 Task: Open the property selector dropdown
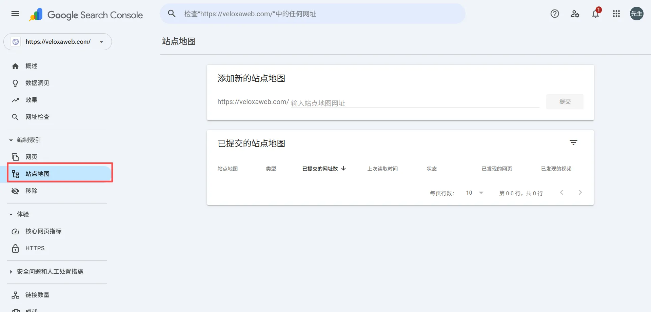tap(101, 42)
